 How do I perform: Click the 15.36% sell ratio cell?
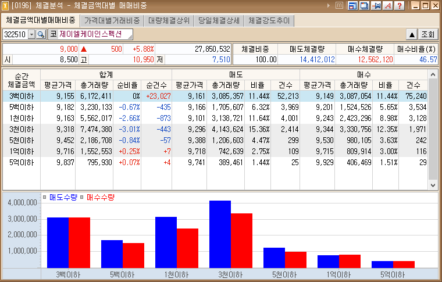click(x=259, y=129)
